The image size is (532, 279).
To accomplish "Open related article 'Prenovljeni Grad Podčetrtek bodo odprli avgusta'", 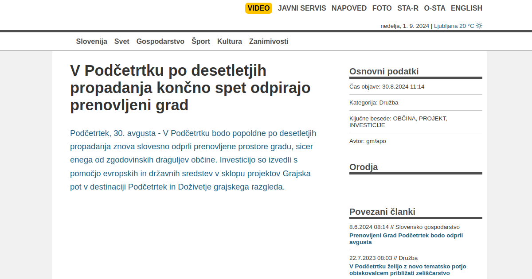I will (406, 239).
